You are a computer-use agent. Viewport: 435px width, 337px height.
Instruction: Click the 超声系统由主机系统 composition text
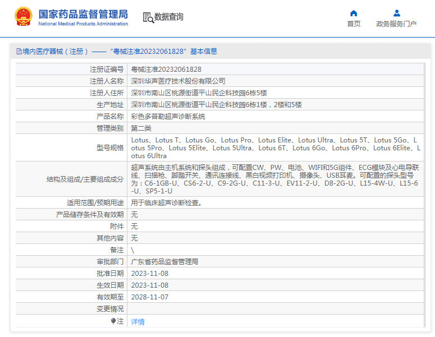(275, 179)
